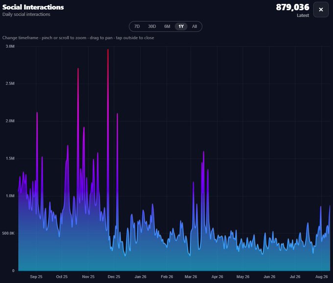Click the Feb 26 axis label

click(167, 277)
